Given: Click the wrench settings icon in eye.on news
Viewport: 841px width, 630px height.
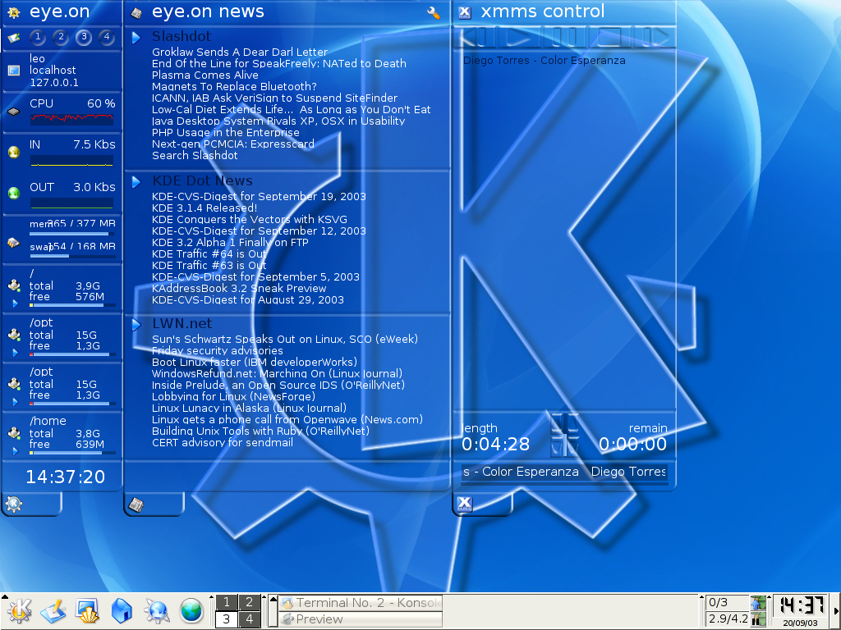Looking at the screenshot, I should (x=434, y=12).
